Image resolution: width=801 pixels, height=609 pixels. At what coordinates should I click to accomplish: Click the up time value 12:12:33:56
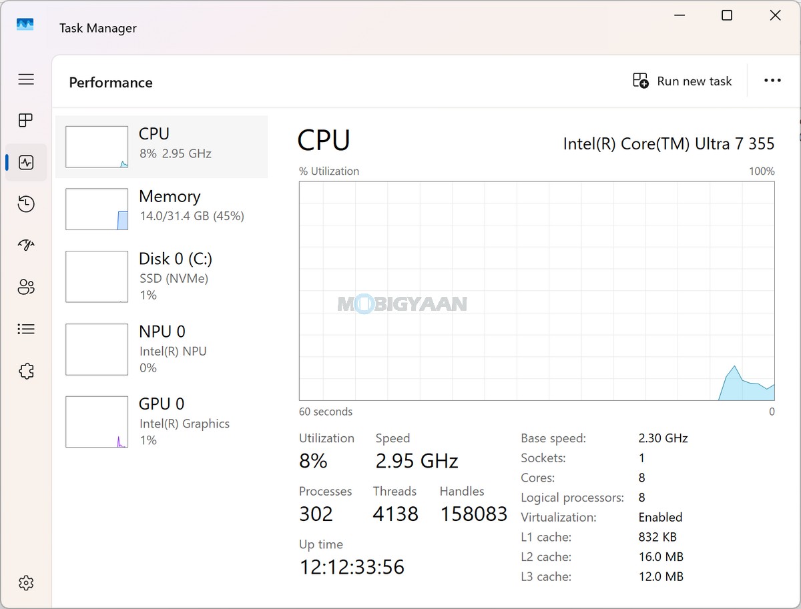point(352,567)
